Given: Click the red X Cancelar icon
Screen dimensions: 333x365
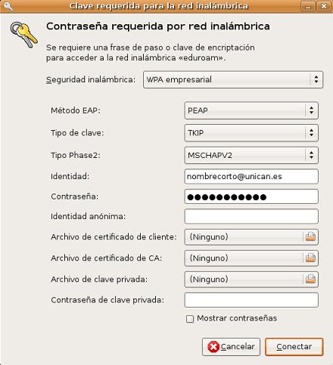Looking at the screenshot, I should pos(213,347).
